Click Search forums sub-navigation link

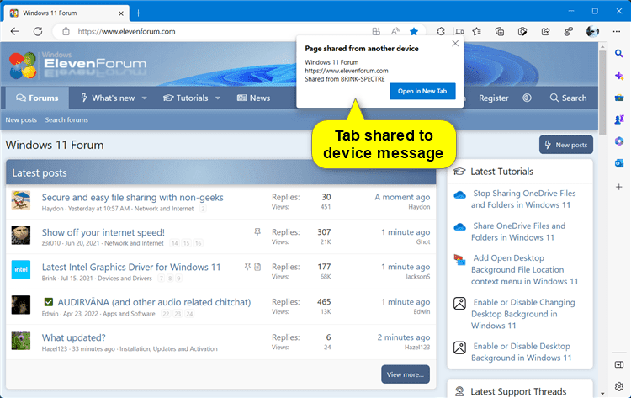coord(66,120)
